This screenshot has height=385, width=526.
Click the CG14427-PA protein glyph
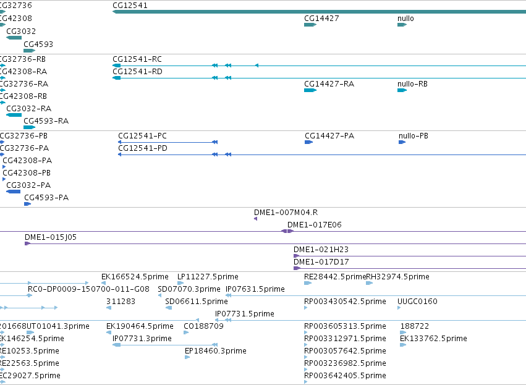(308, 142)
